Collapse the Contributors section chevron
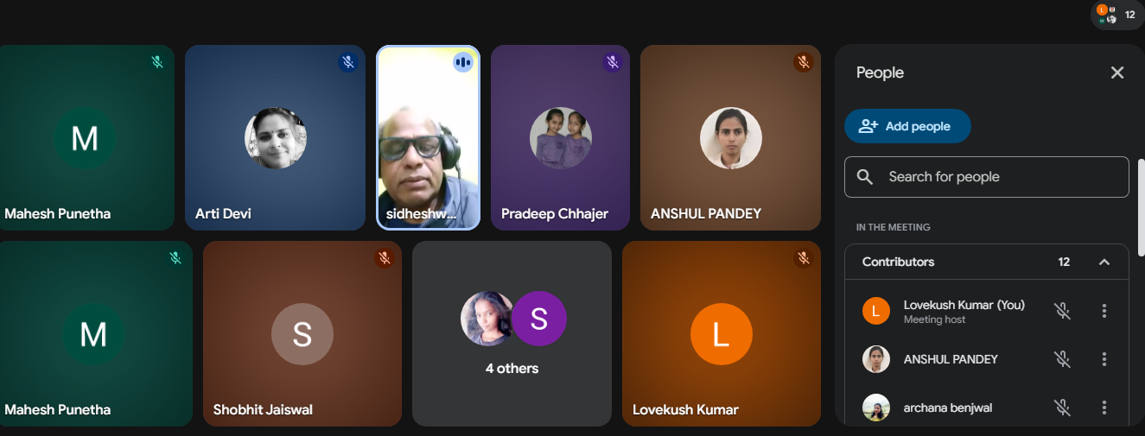 coord(1104,262)
